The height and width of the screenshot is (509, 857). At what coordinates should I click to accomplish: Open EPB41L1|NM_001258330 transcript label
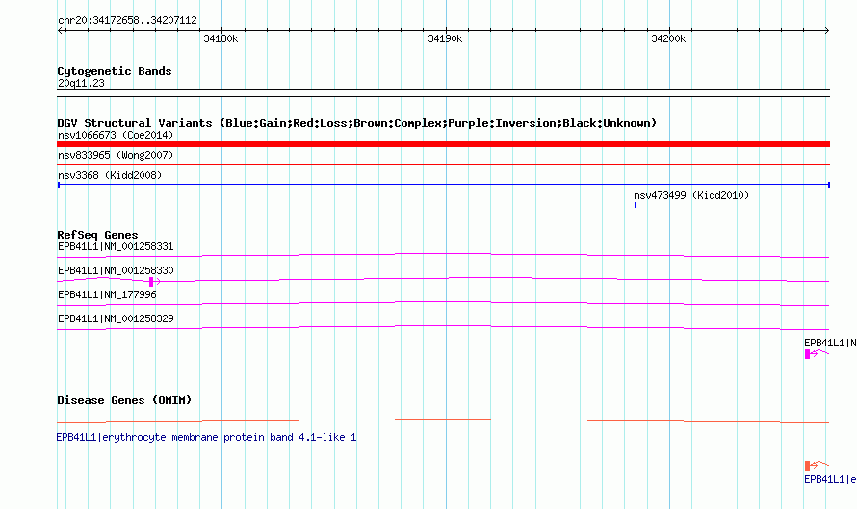(116, 271)
